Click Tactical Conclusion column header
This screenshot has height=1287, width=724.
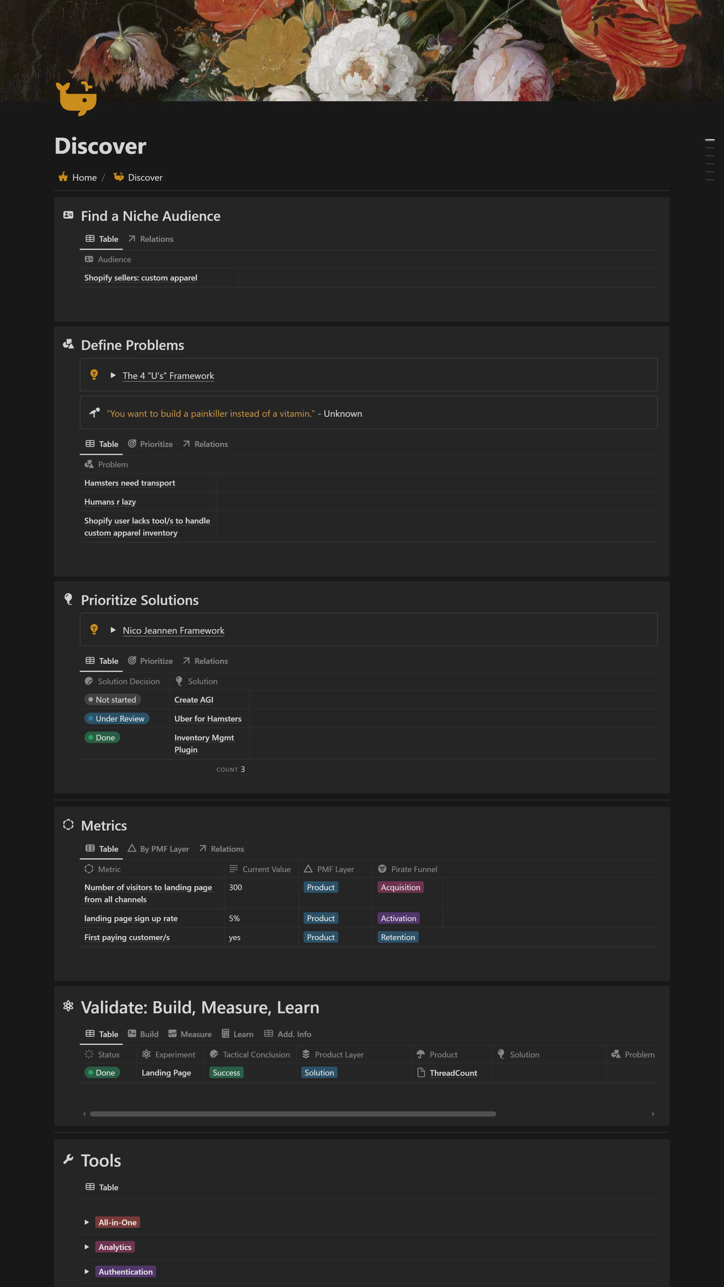pyautogui.click(x=250, y=1054)
